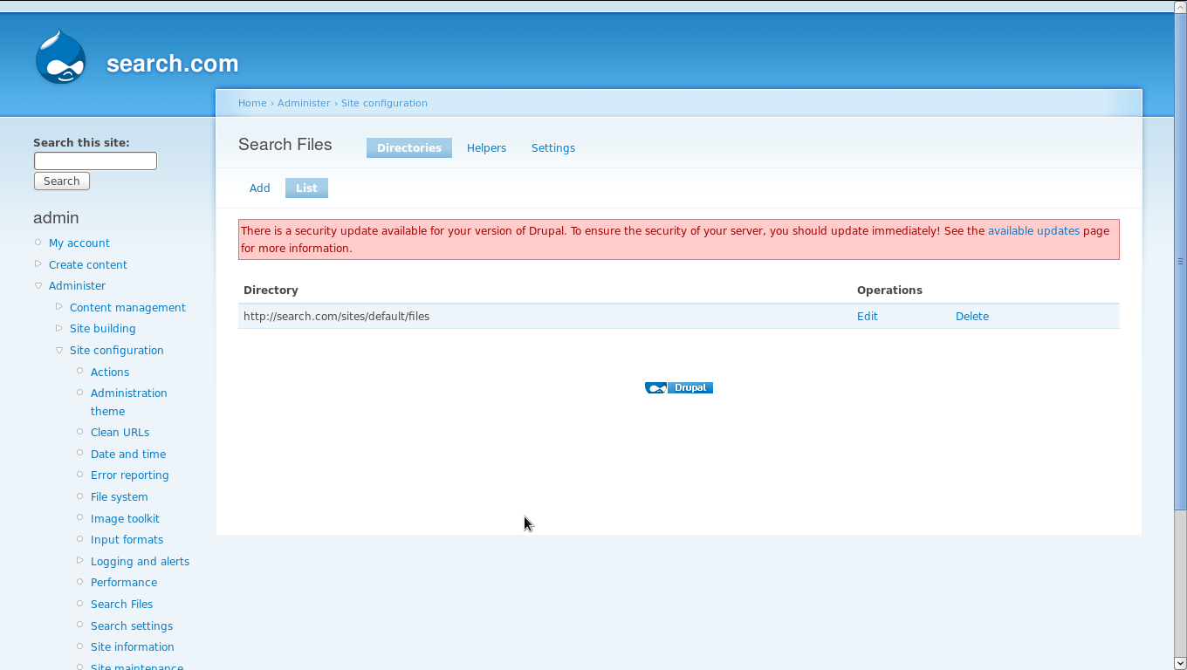Click the Drupal droplet logo
This screenshot has width=1187, height=670.
[x=61, y=58]
